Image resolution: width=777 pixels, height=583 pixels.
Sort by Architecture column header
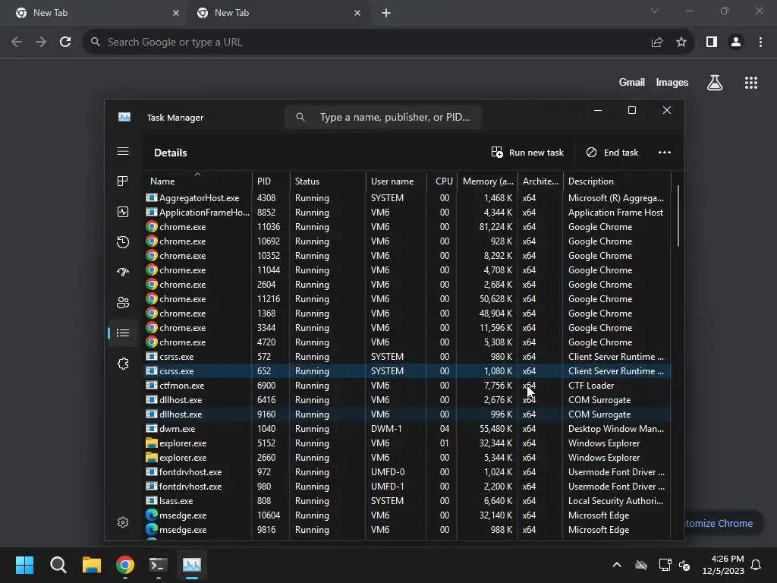pyautogui.click(x=540, y=181)
